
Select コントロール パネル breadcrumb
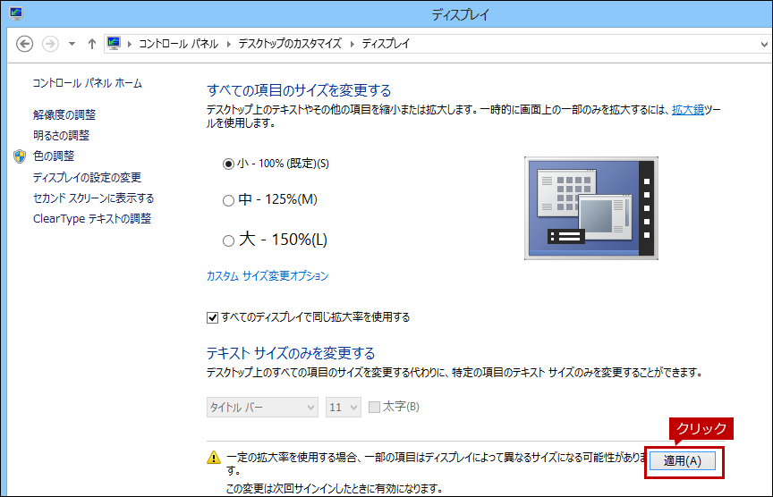coord(178,44)
